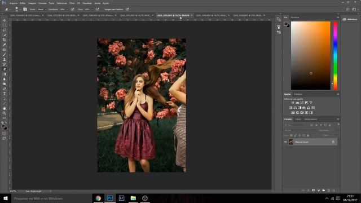Select the Eraser tool in toolbox
The height and width of the screenshot is (203, 361).
tap(5, 69)
